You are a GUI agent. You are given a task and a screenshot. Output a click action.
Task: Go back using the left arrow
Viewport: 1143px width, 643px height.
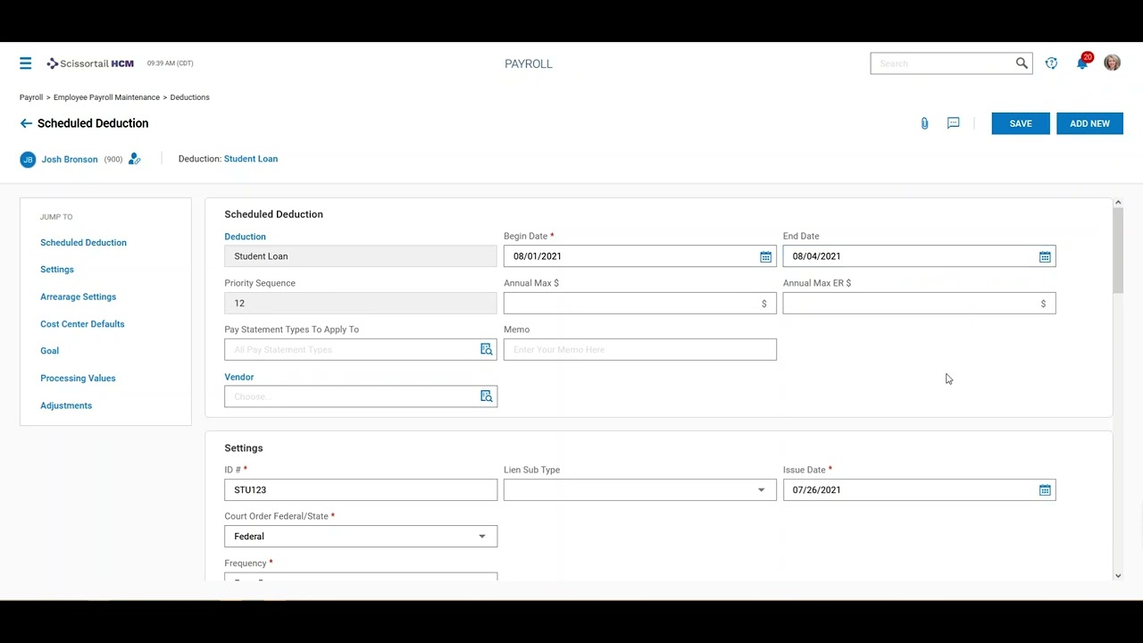[x=26, y=123]
